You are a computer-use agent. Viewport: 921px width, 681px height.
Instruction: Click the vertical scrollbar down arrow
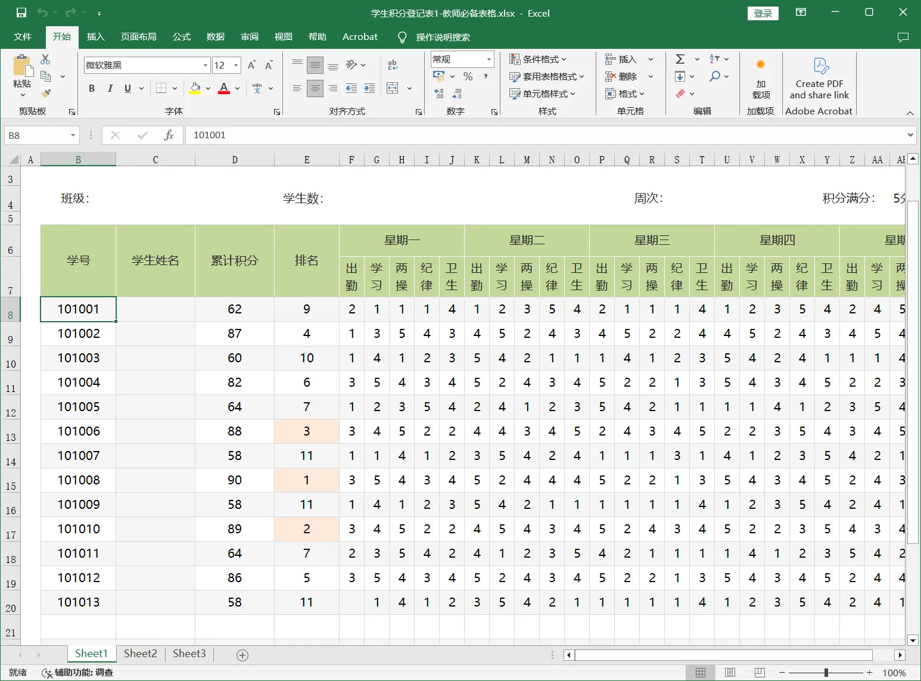click(913, 640)
